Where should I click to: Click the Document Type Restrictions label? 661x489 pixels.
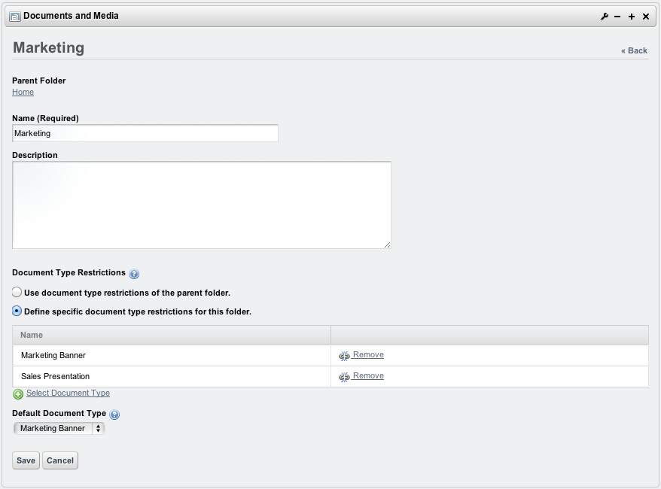[x=69, y=272]
